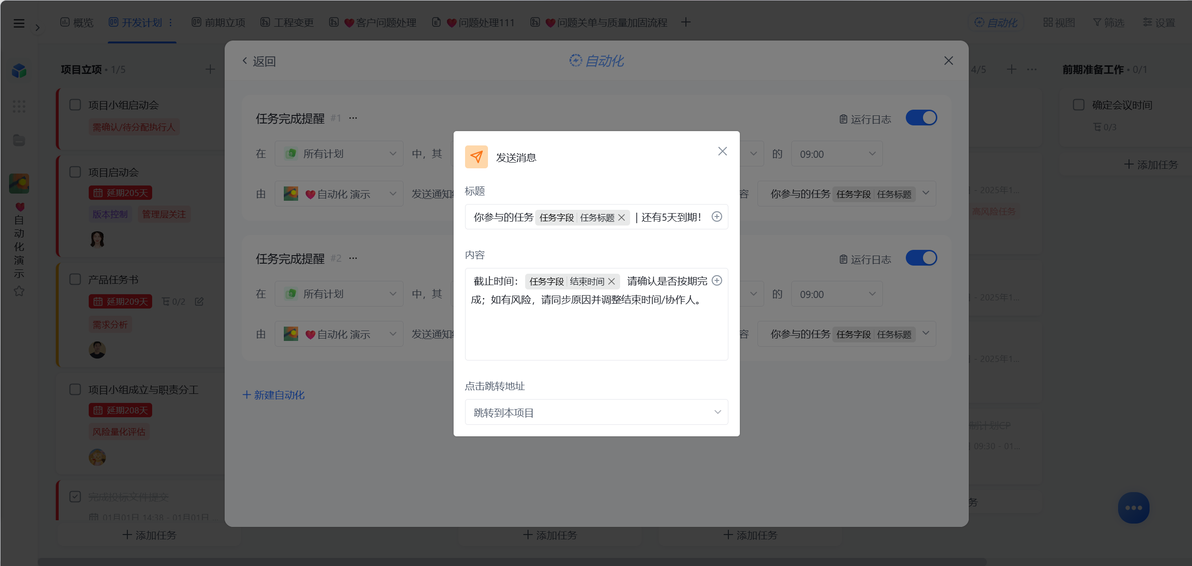Open the 自动化 toolbar button
Viewport: 1192px width, 566px height.
tap(995, 22)
